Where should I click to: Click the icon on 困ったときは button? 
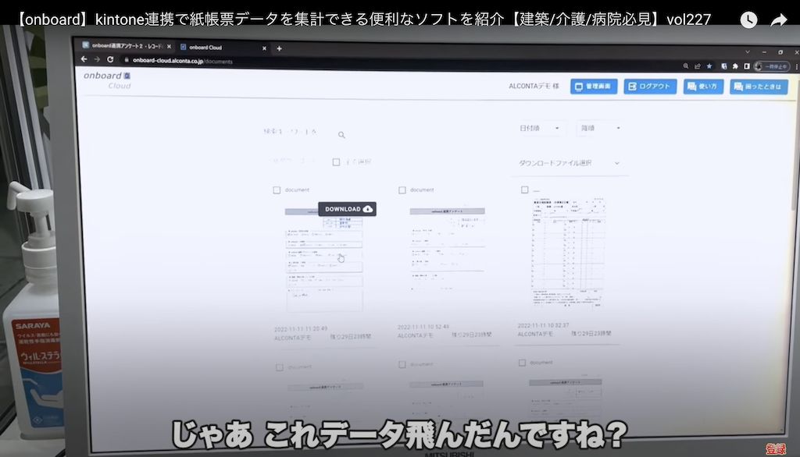(737, 87)
